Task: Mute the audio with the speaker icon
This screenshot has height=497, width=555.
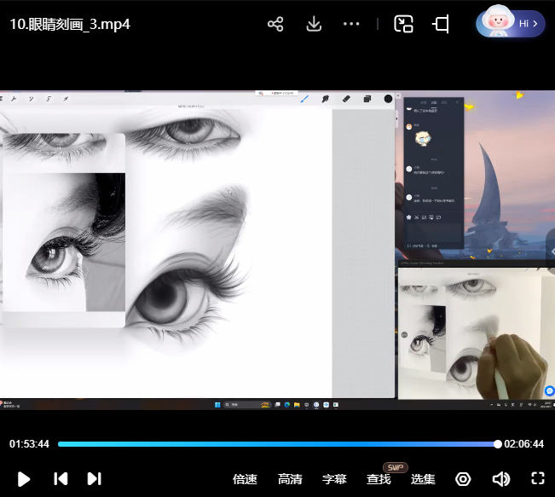Action: click(x=500, y=479)
